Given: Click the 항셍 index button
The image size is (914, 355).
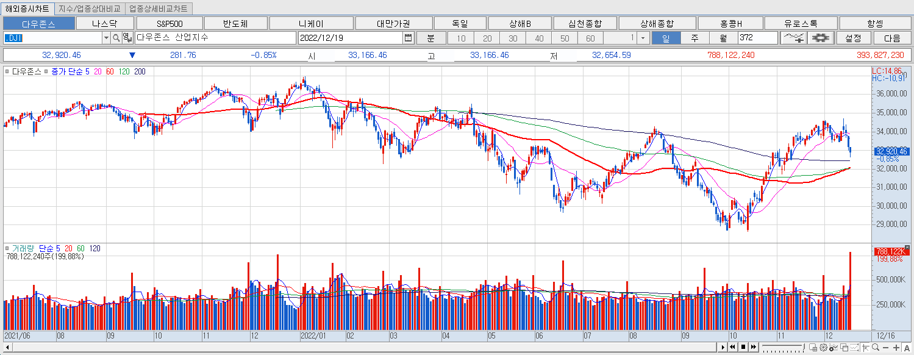Looking at the screenshot, I should (x=875, y=23).
